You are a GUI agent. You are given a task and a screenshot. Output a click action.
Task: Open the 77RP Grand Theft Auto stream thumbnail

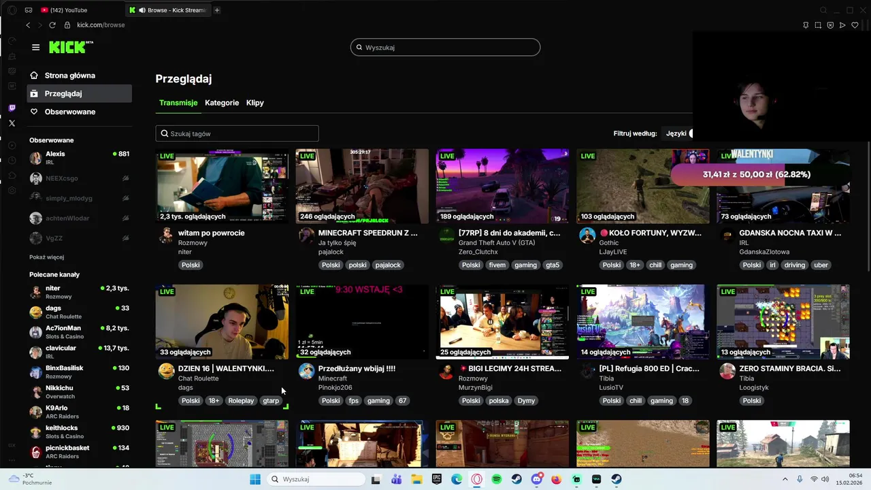click(x=502, y=186)
